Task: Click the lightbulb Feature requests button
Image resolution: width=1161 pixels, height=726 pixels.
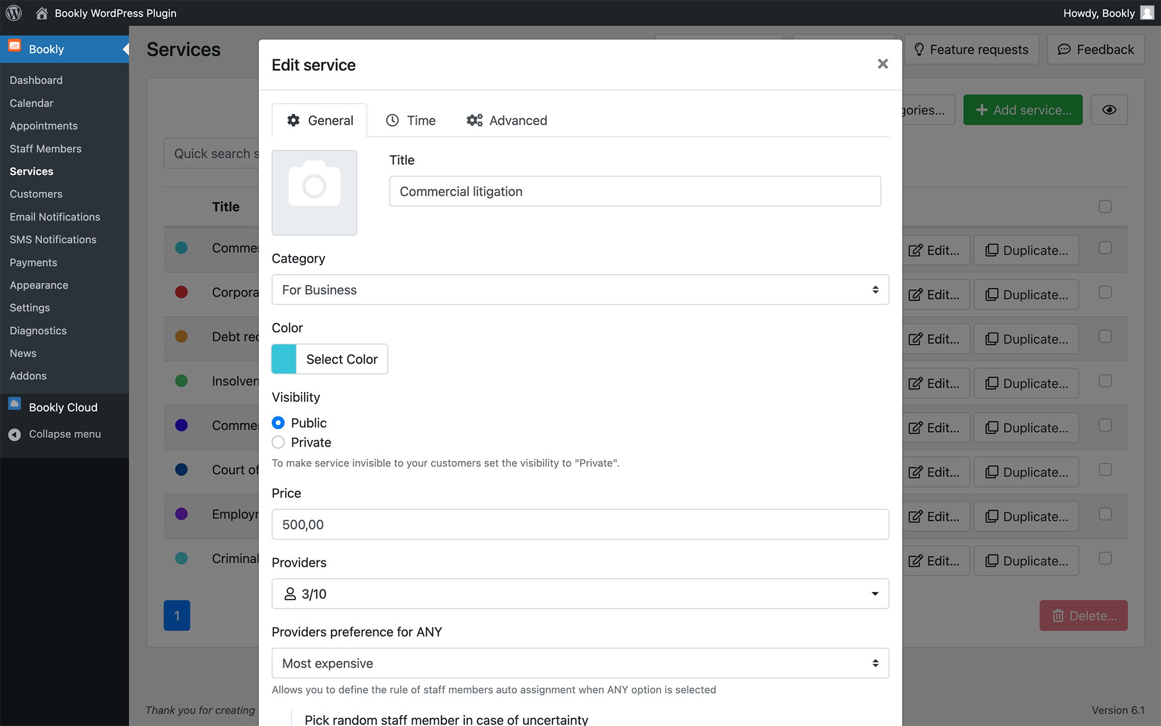Action: pyautogui.click(x=971, y=49)
